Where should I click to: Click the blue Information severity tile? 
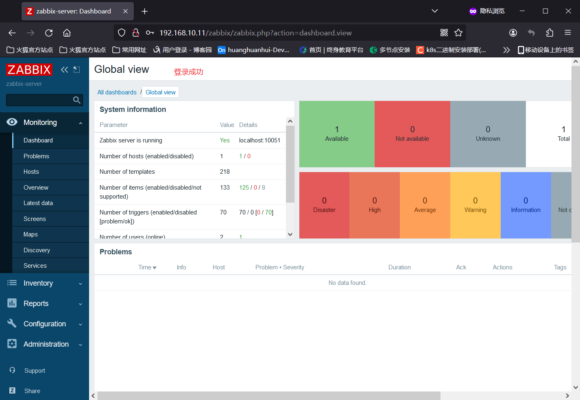526,205
